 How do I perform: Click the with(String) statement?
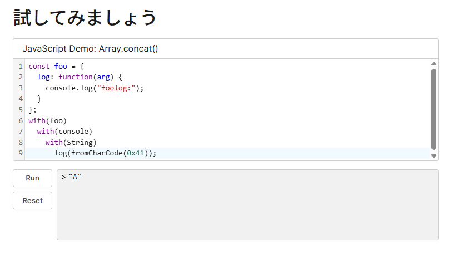click(71, 142)
